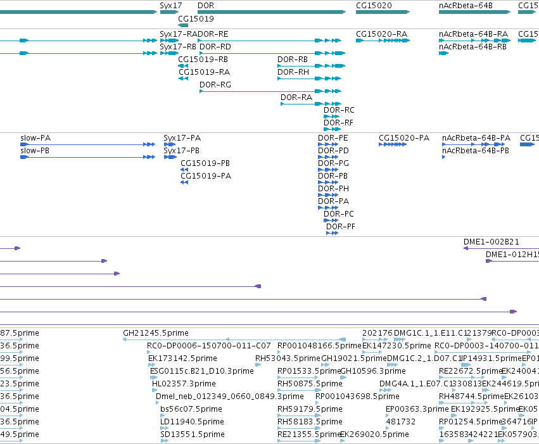Image resolution: width=539 pixels, height=444 pixels.
Task: Select EST label ESG0115c.B21_D10.3prime
Action: [202, 372]
